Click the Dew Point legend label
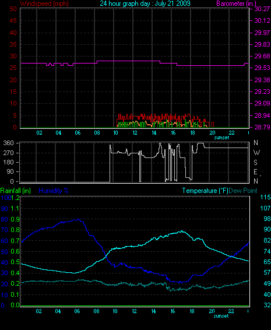The width and height of the screenshot is (271, 330). [243, 191]
